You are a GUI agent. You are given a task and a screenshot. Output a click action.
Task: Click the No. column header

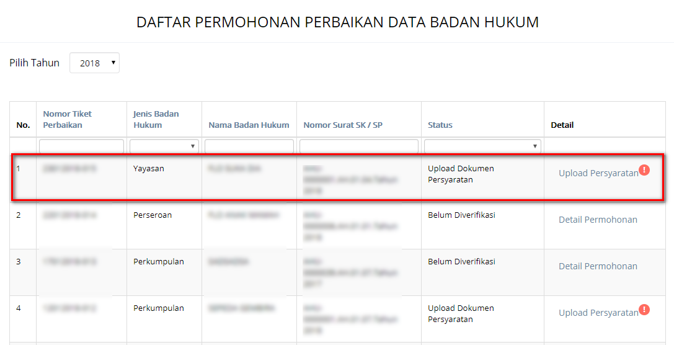(23, 125)
